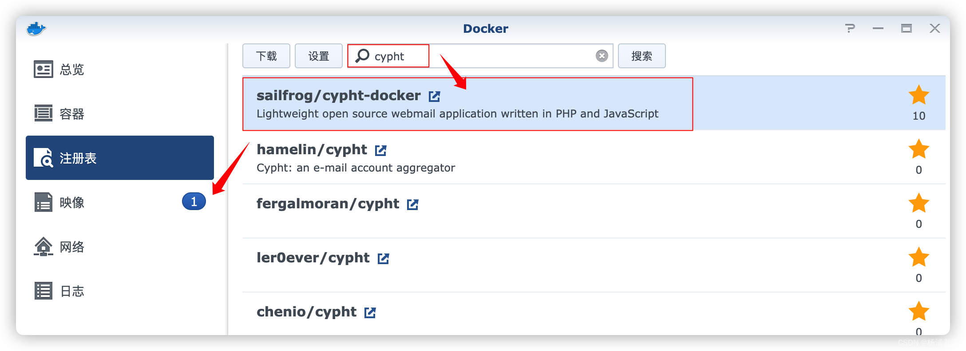View the 日志 log tab
The width and height of the screenshot is (966, 351).
71,291
